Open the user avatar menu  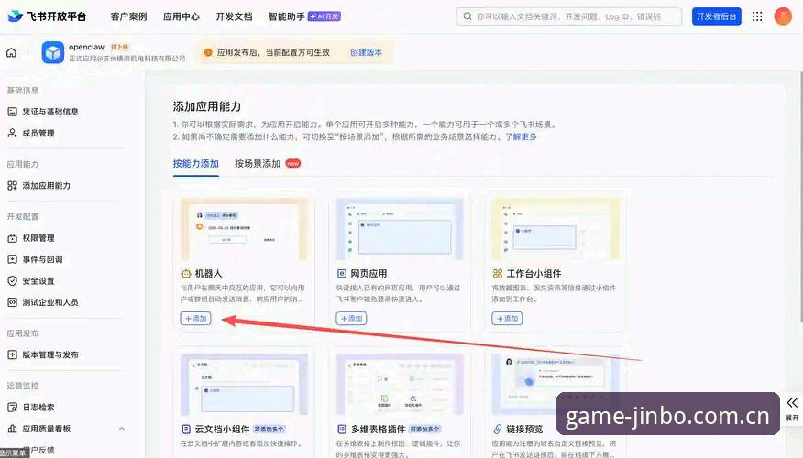coord(783,16)
